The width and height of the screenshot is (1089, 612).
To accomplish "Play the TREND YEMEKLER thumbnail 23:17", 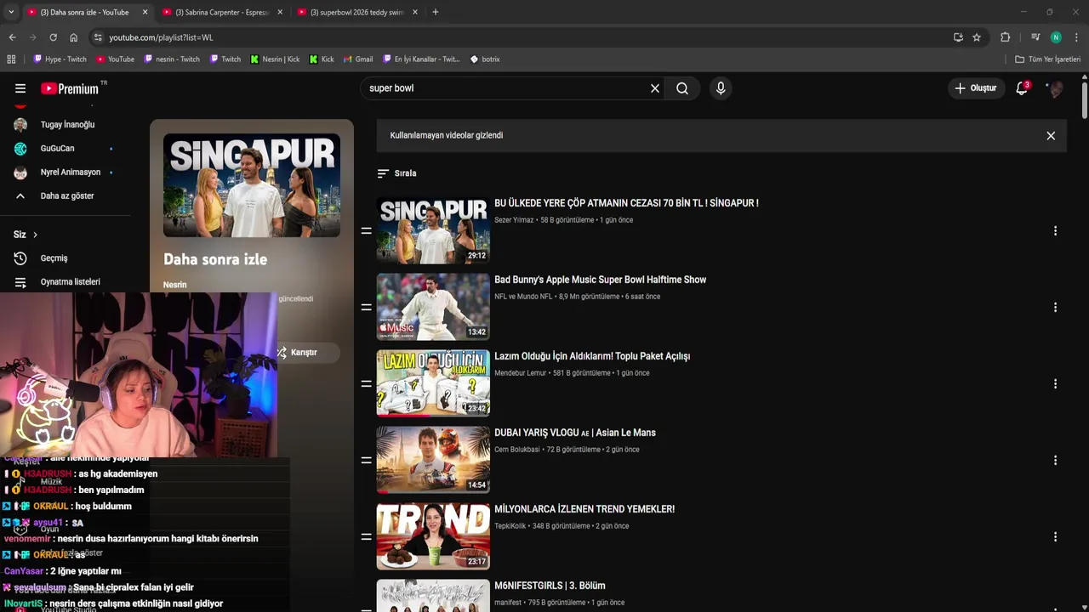I will 433,536.
